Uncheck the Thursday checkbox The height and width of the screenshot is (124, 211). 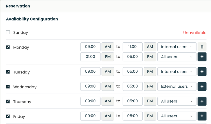tap(8, 102)
